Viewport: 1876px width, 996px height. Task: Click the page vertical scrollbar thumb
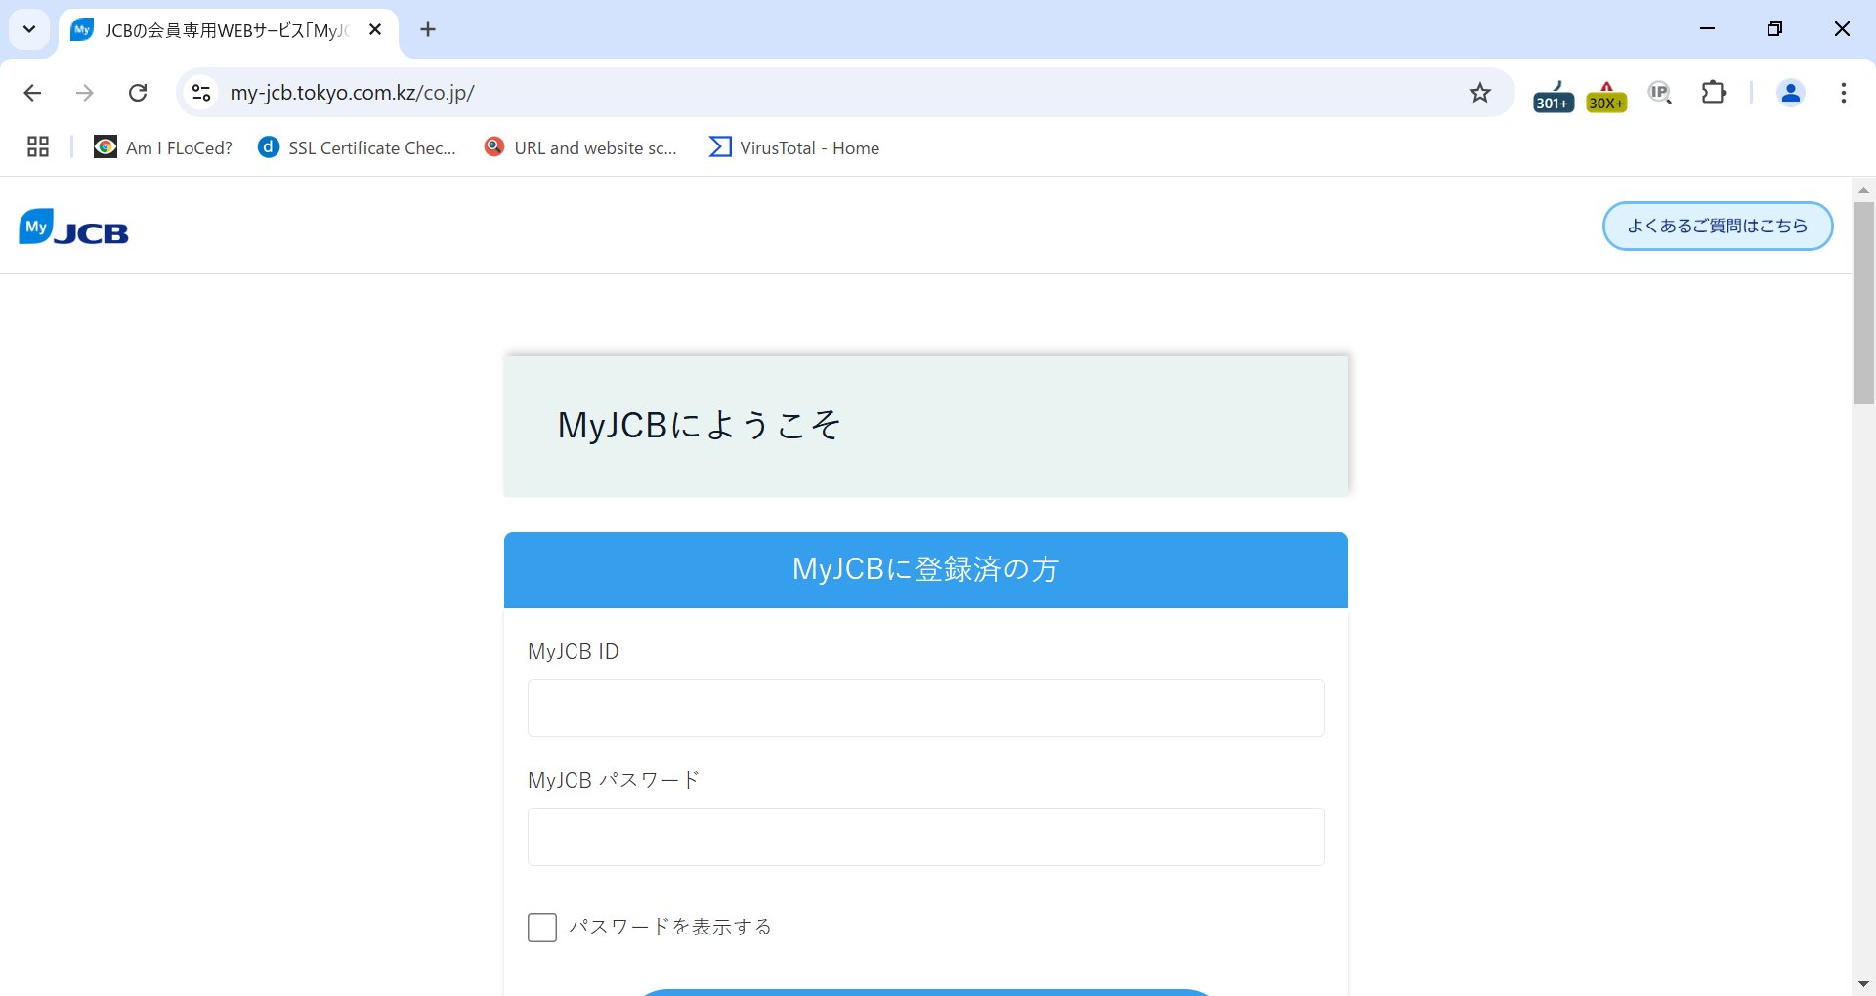tap(1863, 303)
